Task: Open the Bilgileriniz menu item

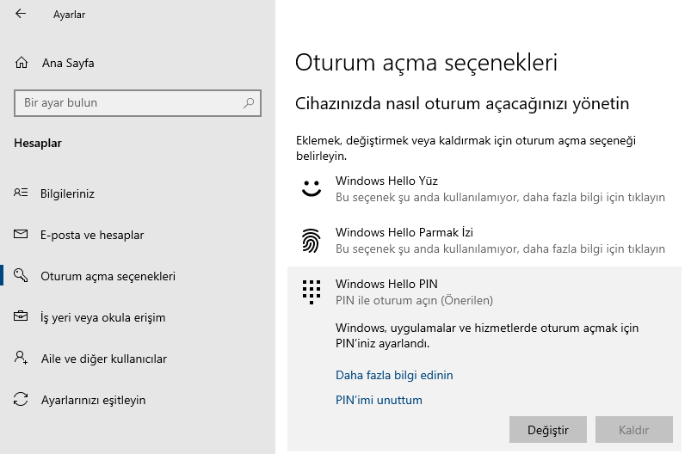Action: (x=67, y=193)
